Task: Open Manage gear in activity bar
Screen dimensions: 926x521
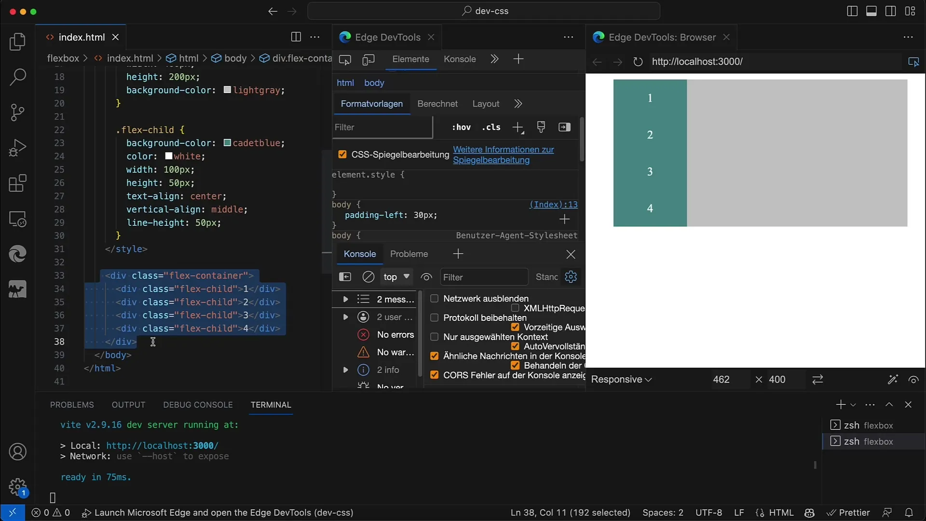Action: [18, 487]
